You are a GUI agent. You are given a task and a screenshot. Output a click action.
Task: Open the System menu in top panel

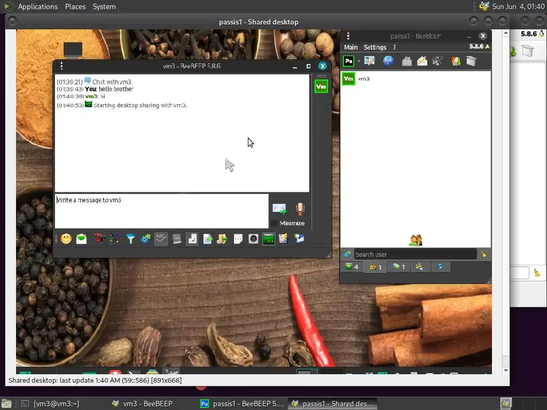104,6
